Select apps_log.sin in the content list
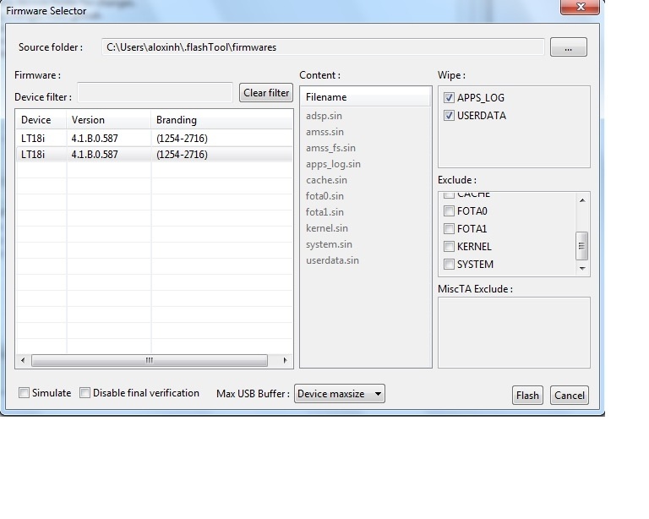649x519 pixels. pos(333,164)
